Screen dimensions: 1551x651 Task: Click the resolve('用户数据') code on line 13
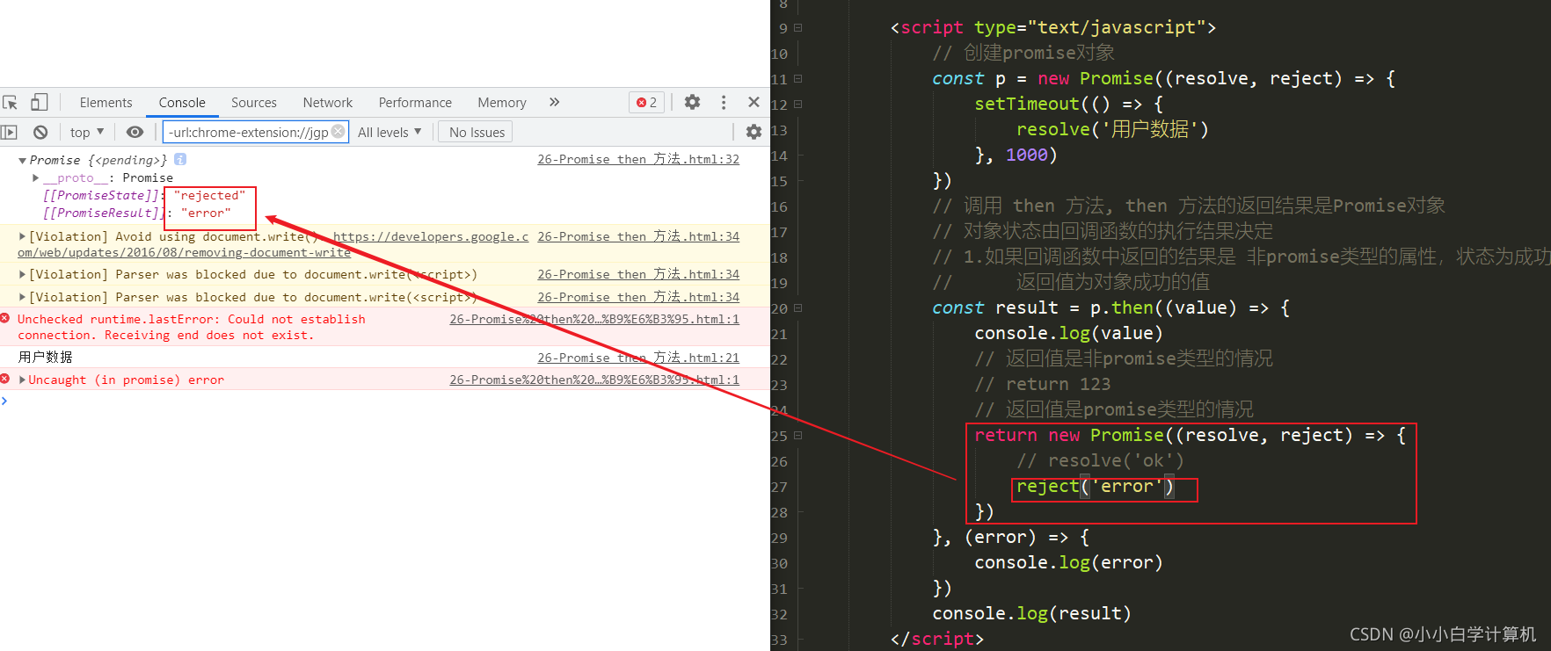click(x=1112, y=129)
